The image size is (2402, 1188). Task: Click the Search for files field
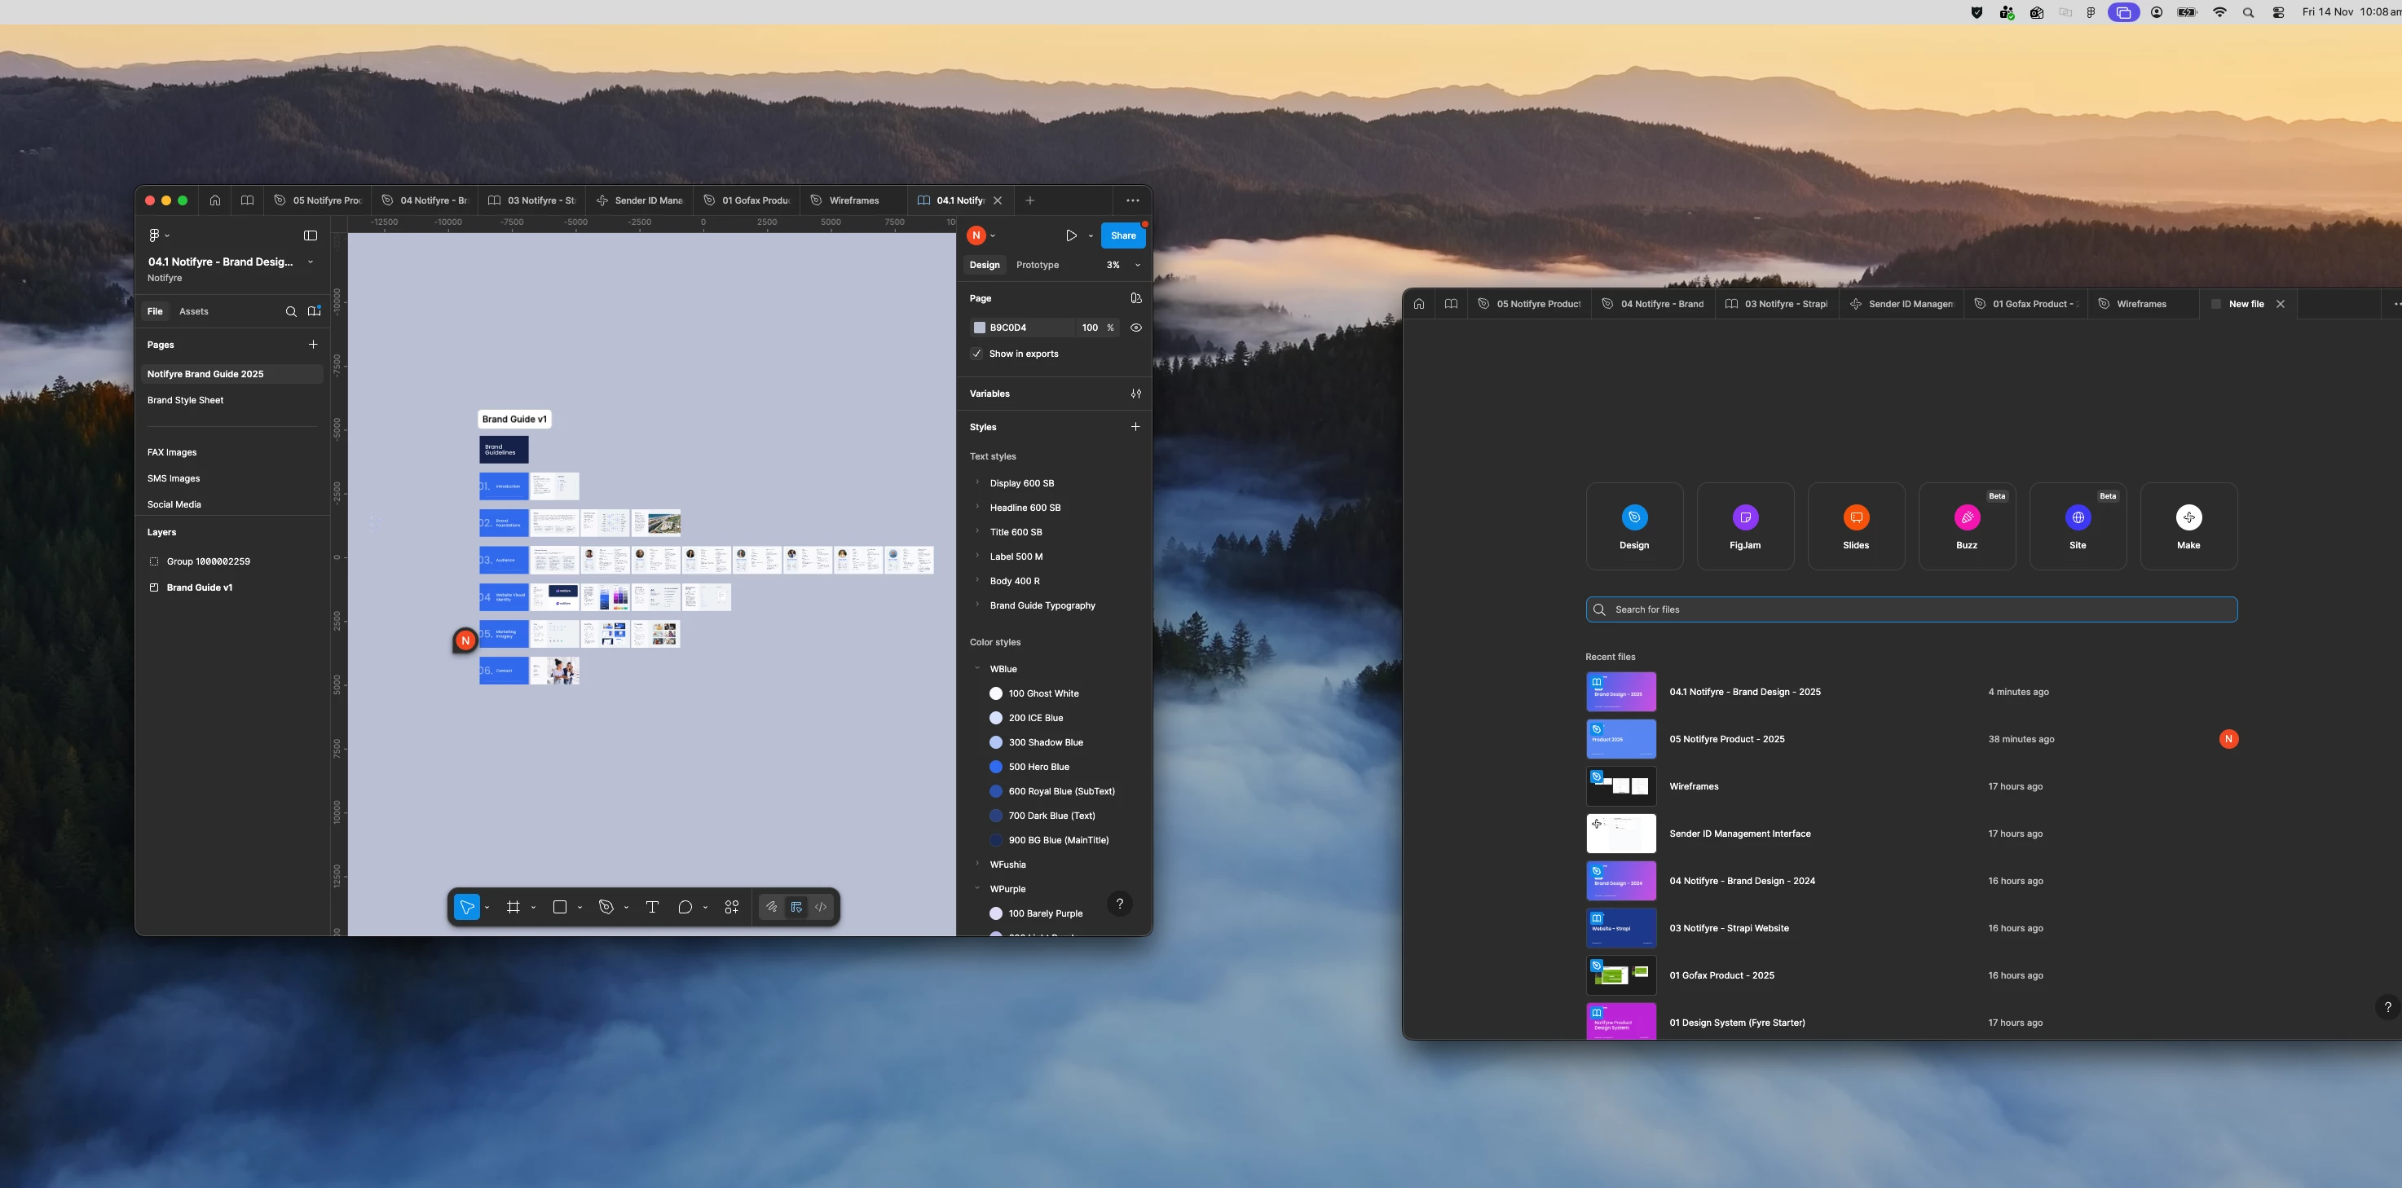click(x=1911, y=609)
